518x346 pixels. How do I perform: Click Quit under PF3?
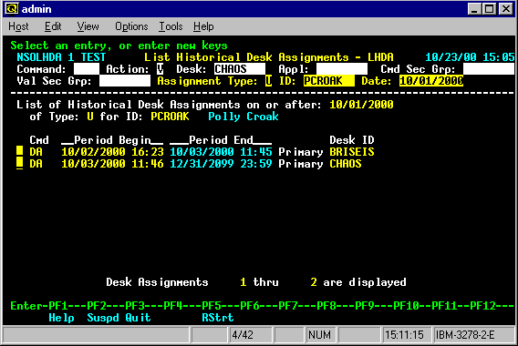[x=138, y=318]
